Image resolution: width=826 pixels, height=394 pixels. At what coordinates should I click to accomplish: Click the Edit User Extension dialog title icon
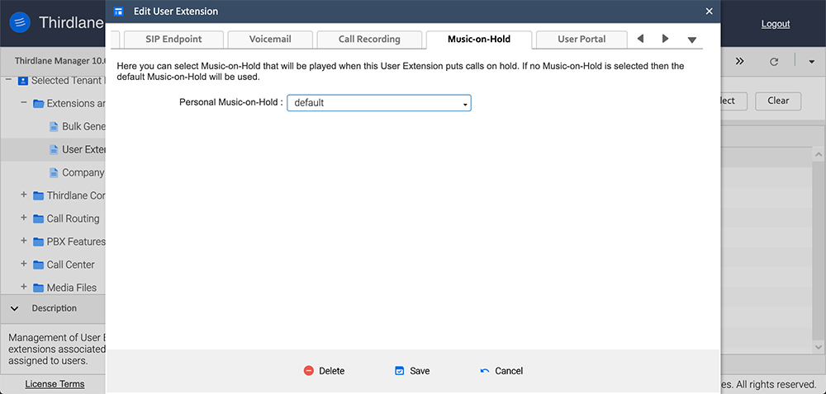pos(118,11)
